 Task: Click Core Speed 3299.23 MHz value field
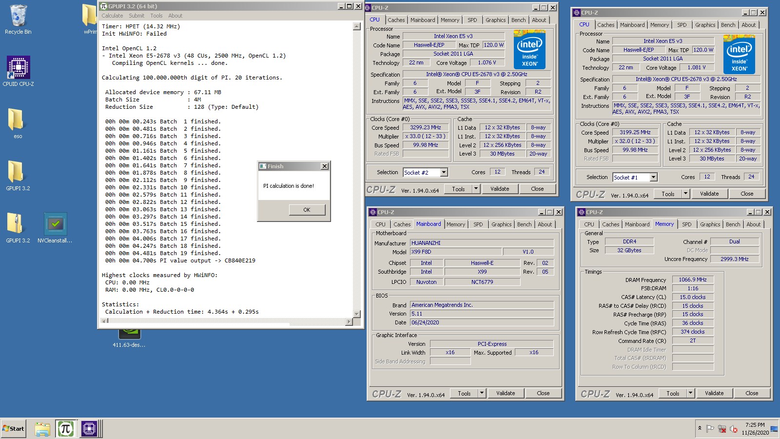click(x=426, y=127)
